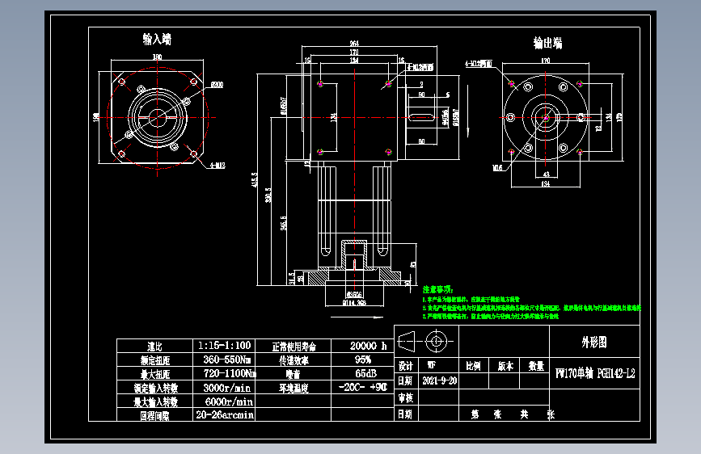The height and width of the screenshot is (454, 701).
Task: Select the 330.5 vertical dimension
Action: click(x=268, y=195)
